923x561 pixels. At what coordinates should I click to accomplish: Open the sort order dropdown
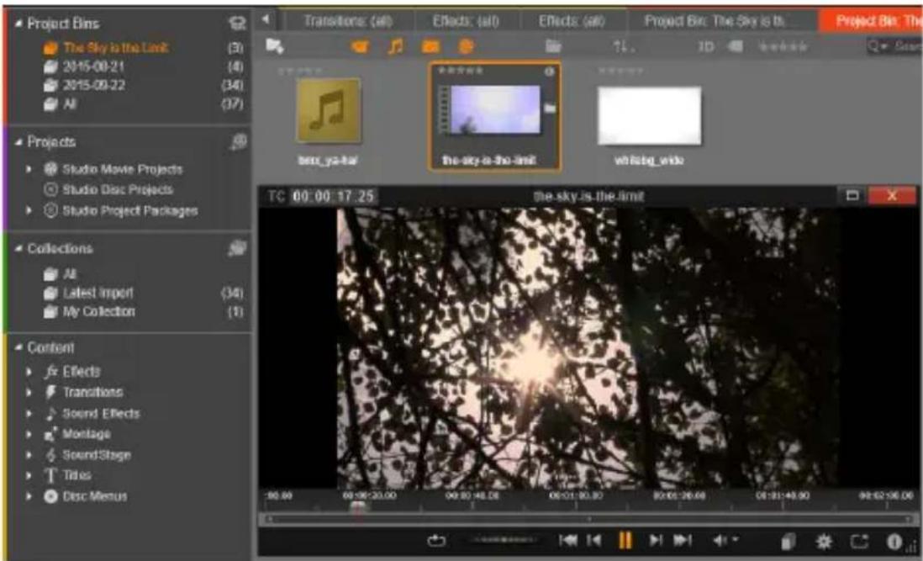[623, 46]
